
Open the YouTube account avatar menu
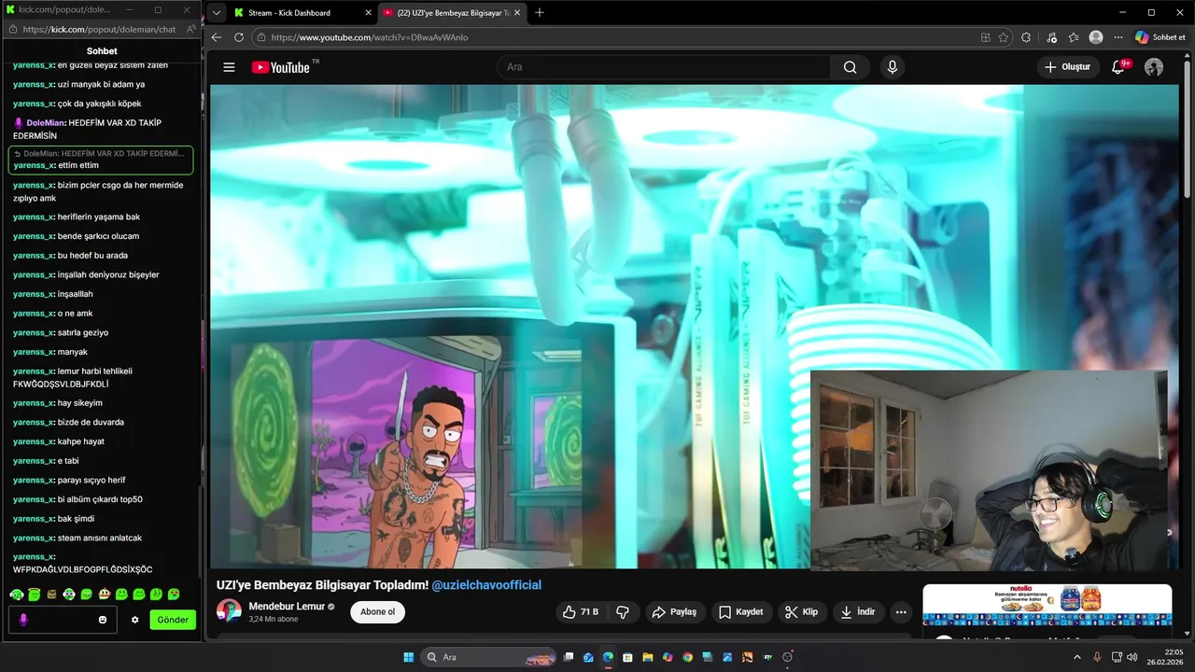(x=1154, y=67)
